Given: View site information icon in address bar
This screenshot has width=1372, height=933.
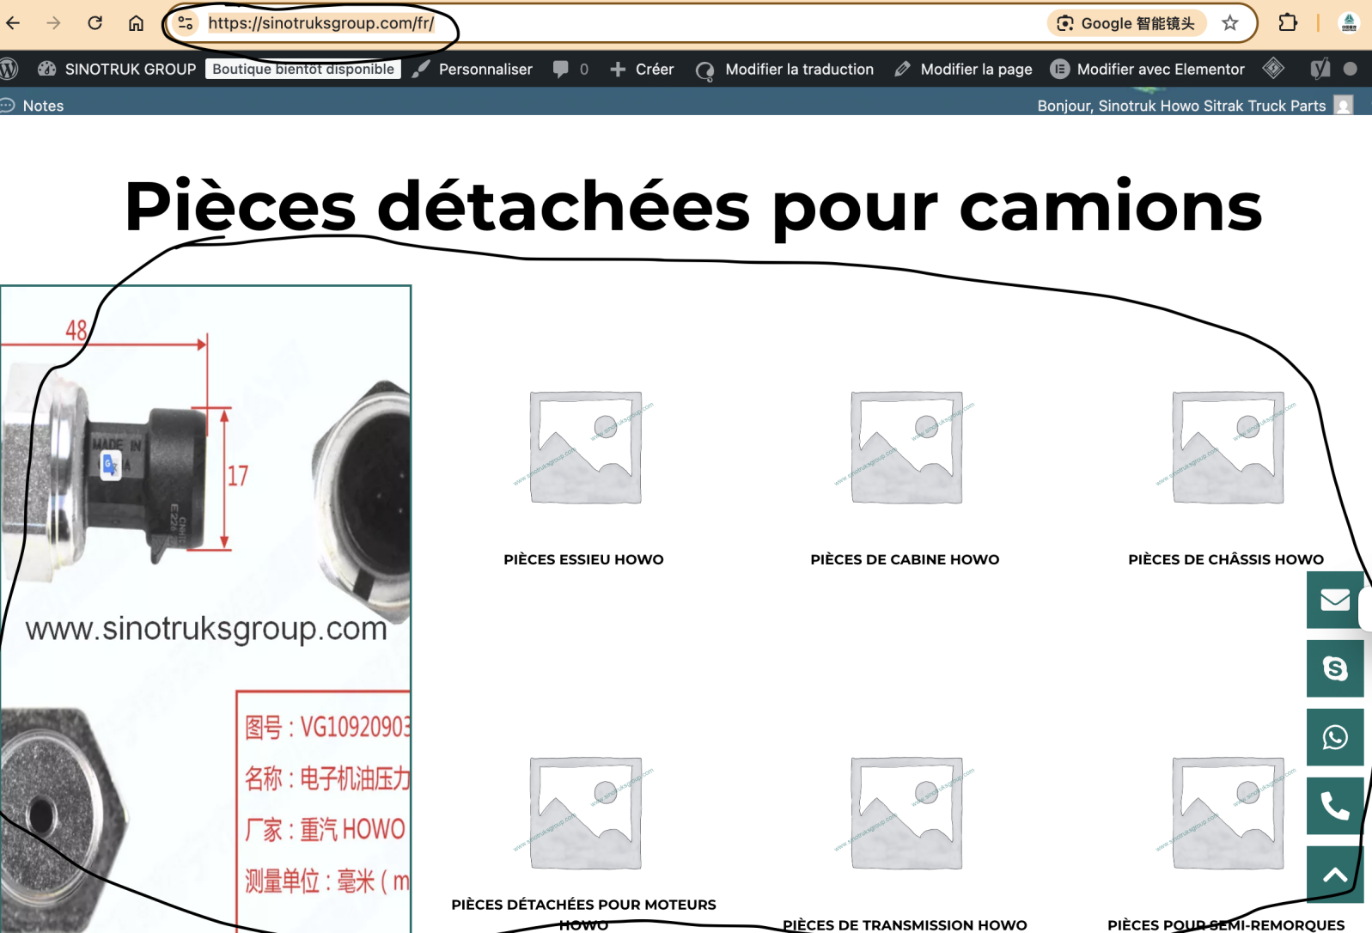Looking at the screenshot, I should [185, 23].
